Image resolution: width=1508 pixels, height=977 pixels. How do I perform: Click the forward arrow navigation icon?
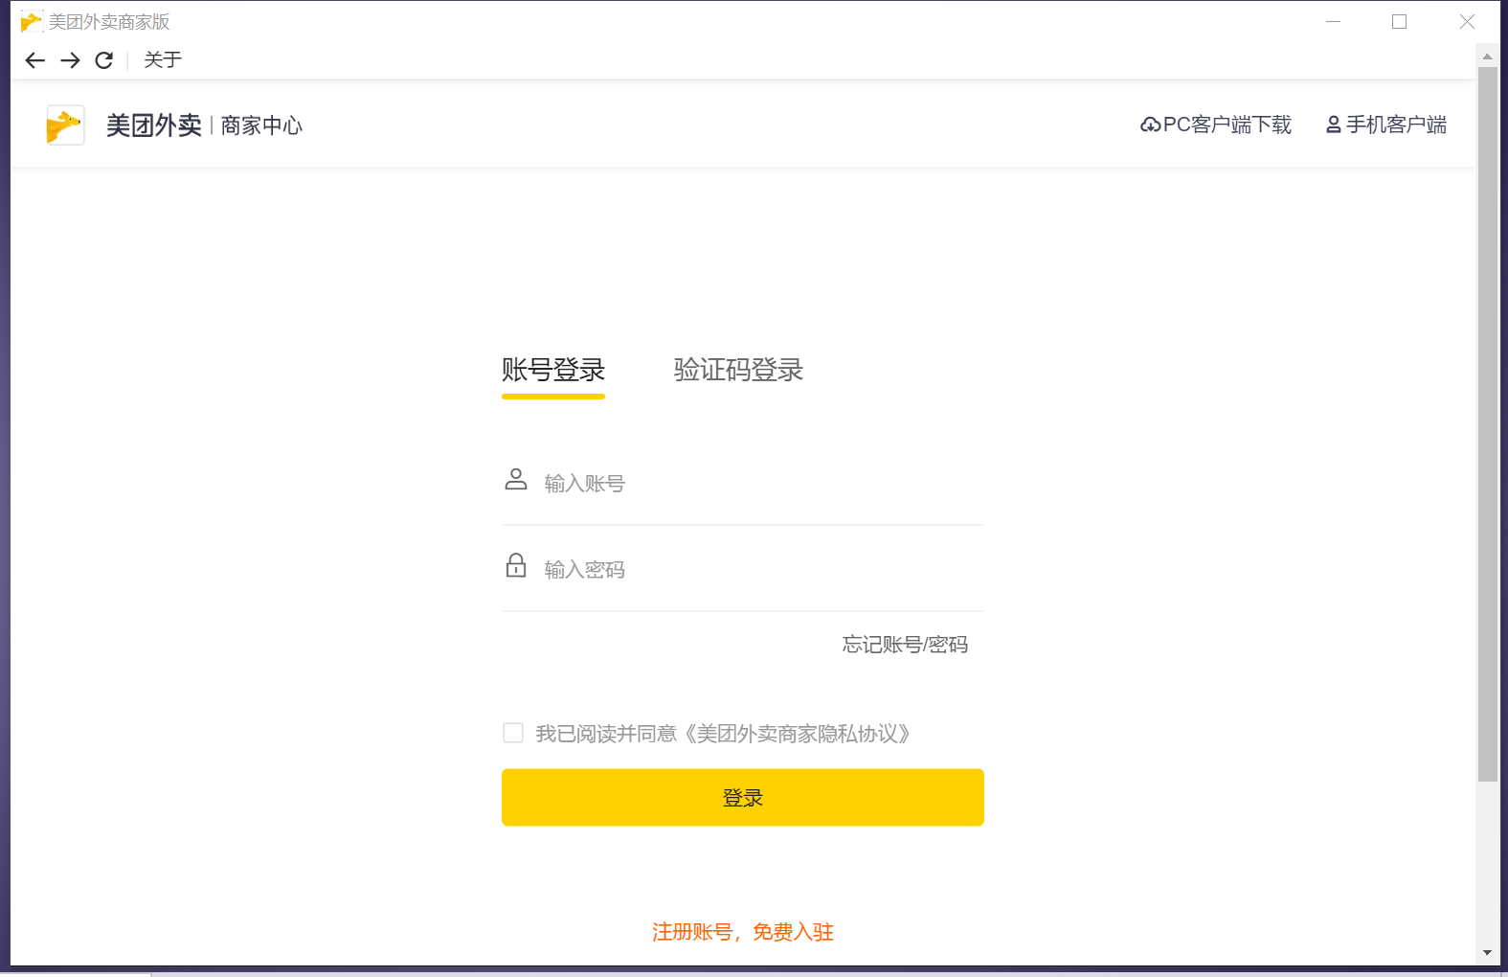70,60
